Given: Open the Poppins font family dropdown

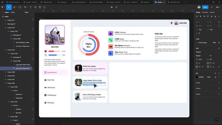Looking at the screenshot, I should 198,52.
